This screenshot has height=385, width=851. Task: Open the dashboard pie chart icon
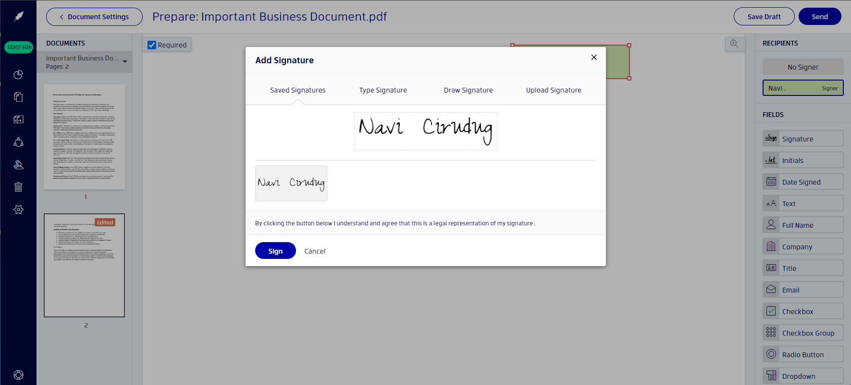pos(18,74)
